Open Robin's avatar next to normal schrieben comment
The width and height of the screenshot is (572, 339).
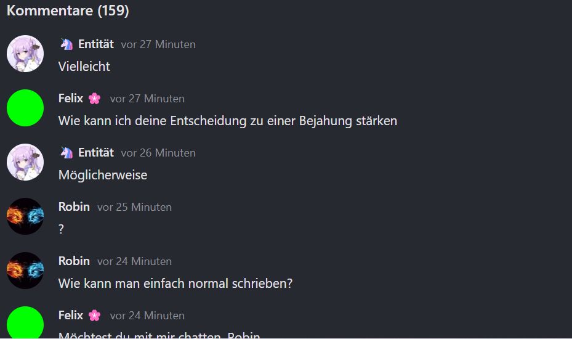(25, 271)
